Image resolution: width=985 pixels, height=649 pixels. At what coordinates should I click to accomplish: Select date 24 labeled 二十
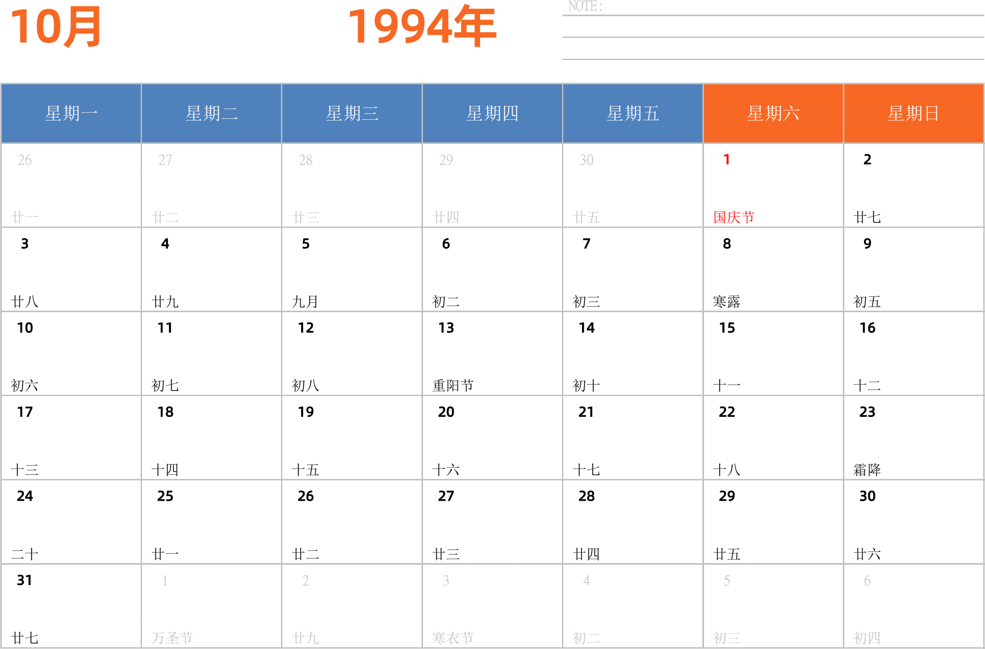click(25, 496)
